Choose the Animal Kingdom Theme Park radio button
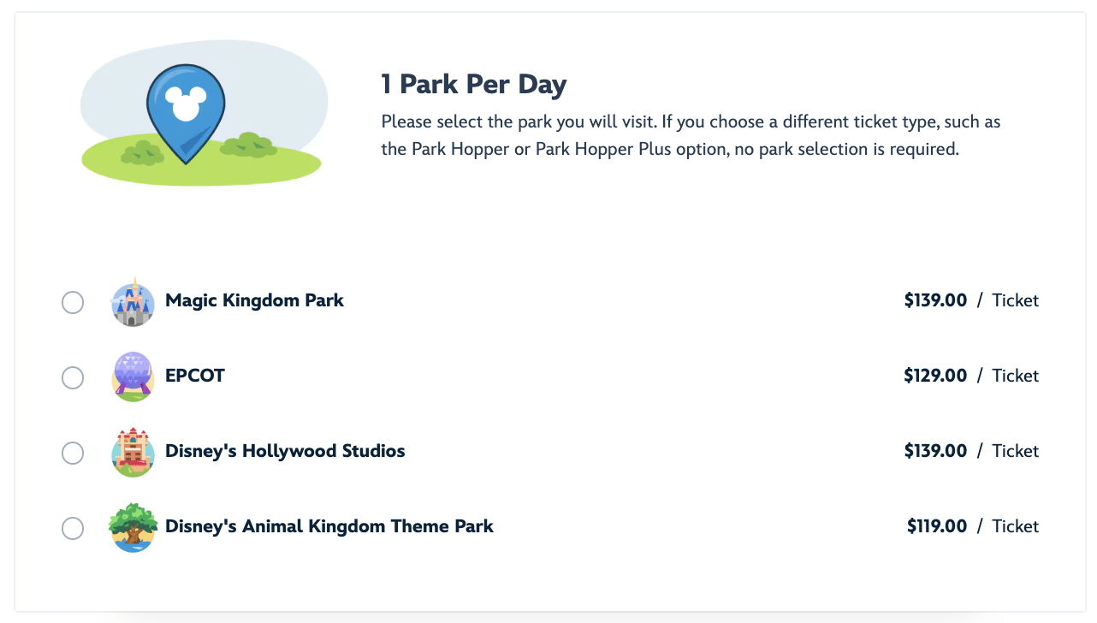Screen dimensions: 1097x623 pos(73,528)
